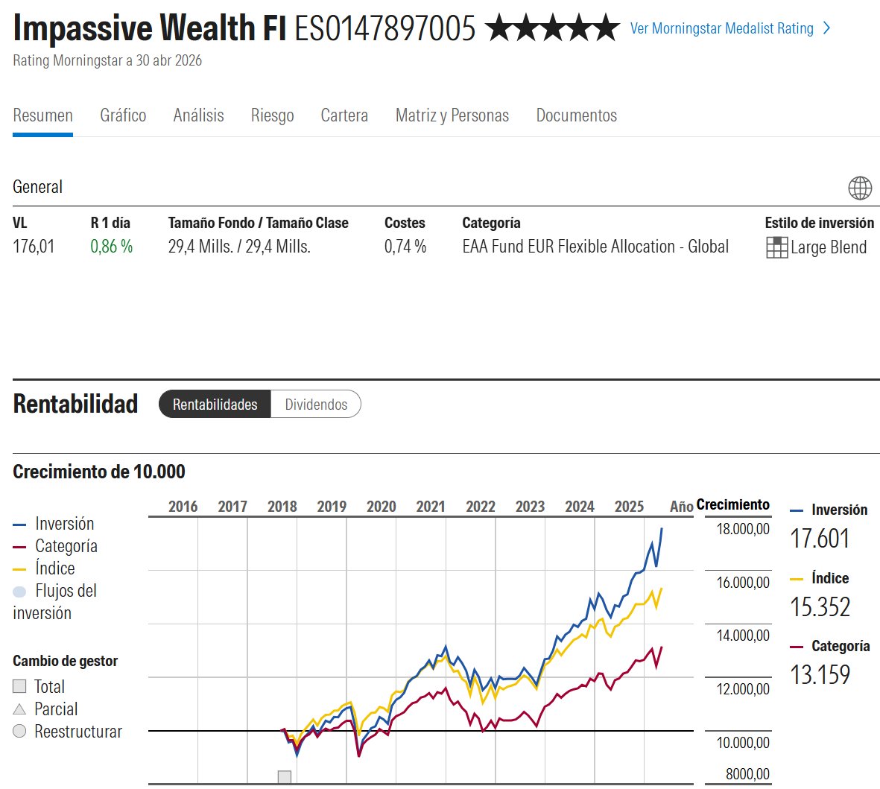Switch to Dividendos toggle
This screenshot has width=880, height=789.
coord(316,404)
